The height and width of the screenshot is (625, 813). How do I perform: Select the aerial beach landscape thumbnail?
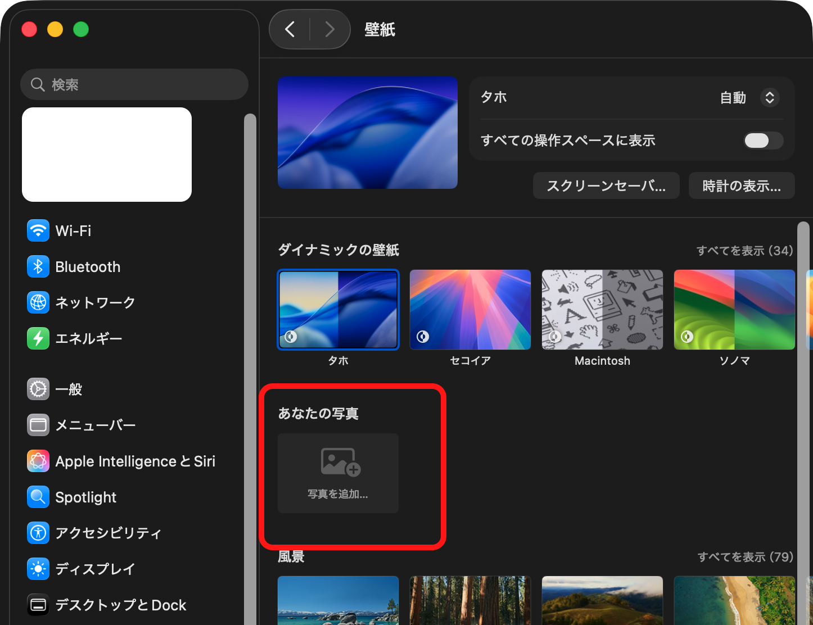(x=734, y=600)
